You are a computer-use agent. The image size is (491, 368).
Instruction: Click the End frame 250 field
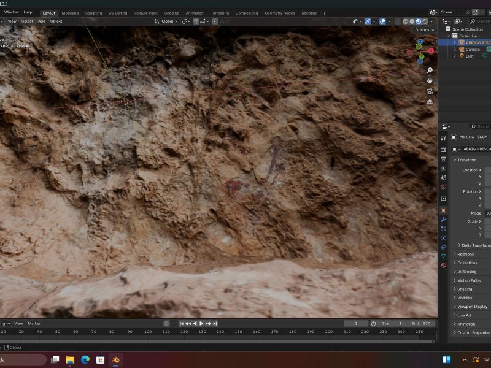point(420,324)
